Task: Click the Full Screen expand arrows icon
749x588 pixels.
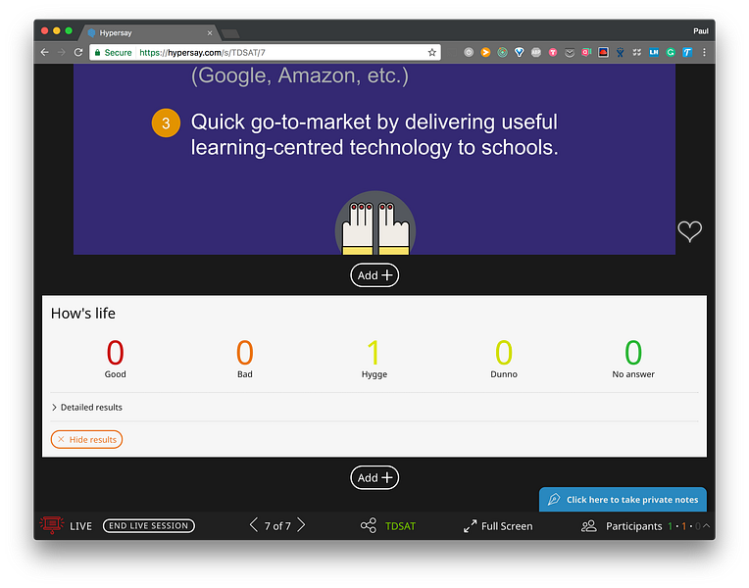Action: click(470, 526)
